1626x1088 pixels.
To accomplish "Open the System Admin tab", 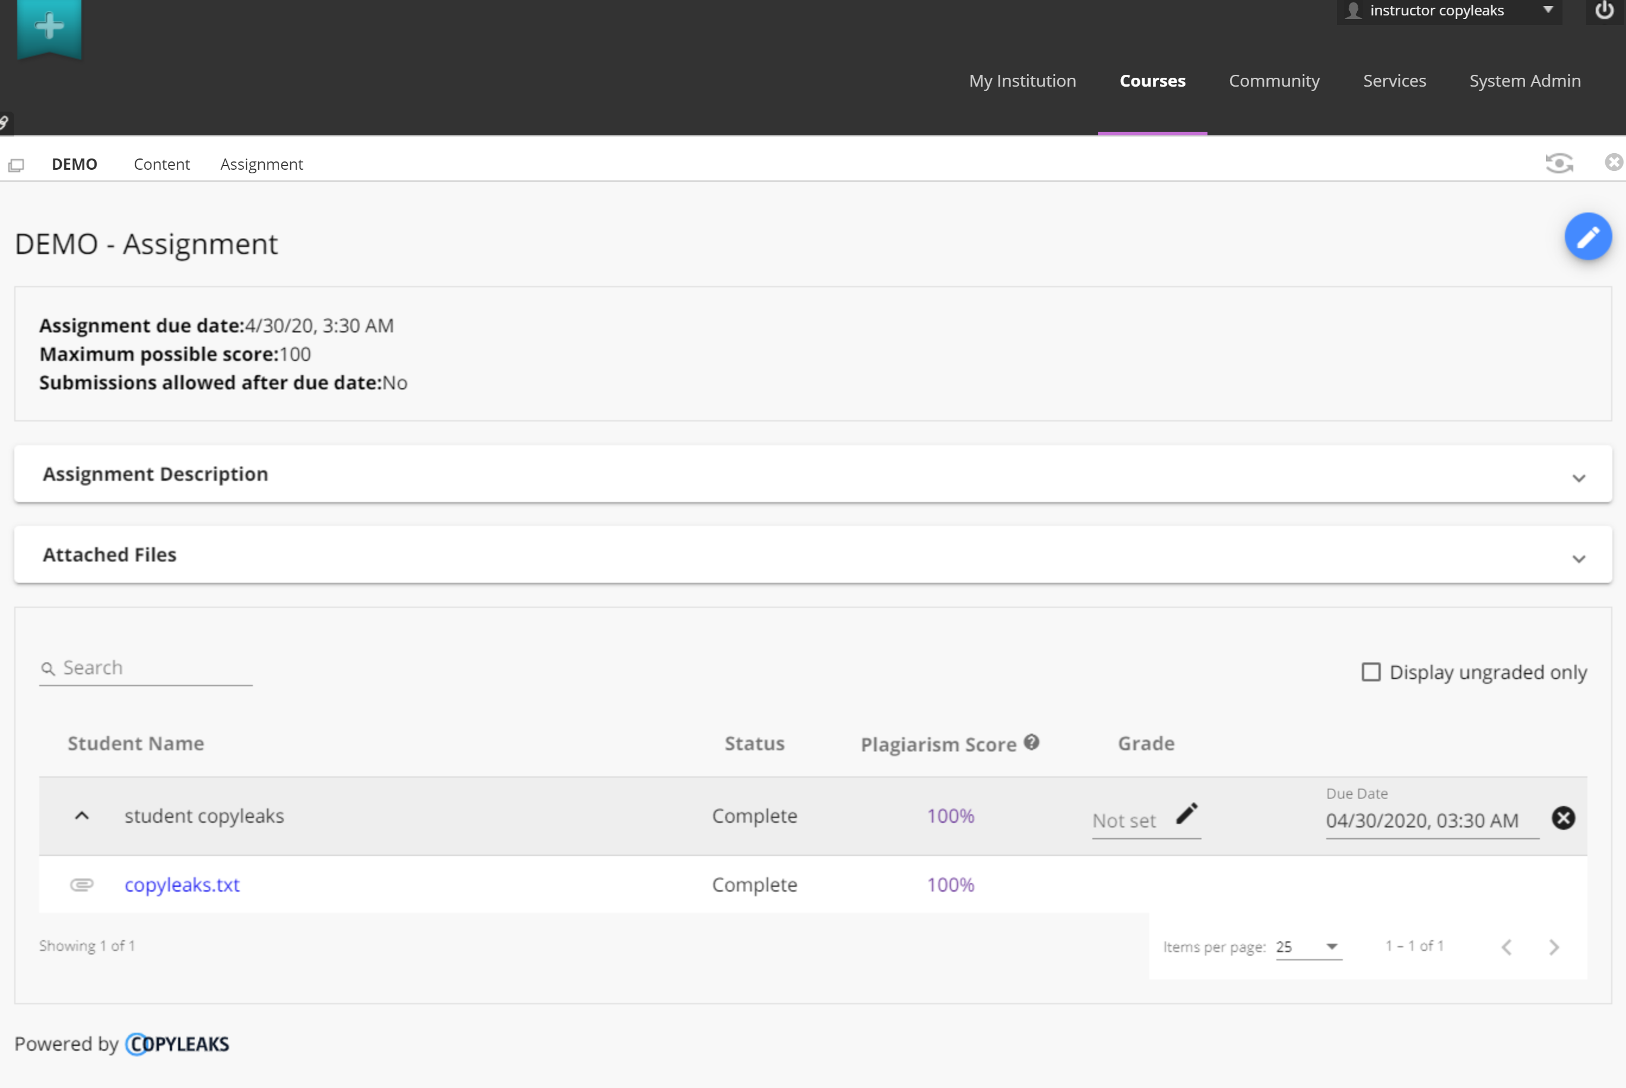I will (1524, 81).
